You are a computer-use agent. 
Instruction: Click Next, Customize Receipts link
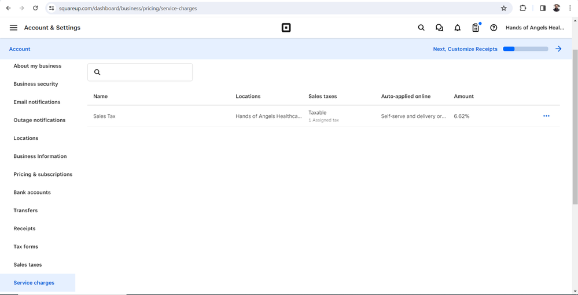pyautogui.click(x=465, y=49)
